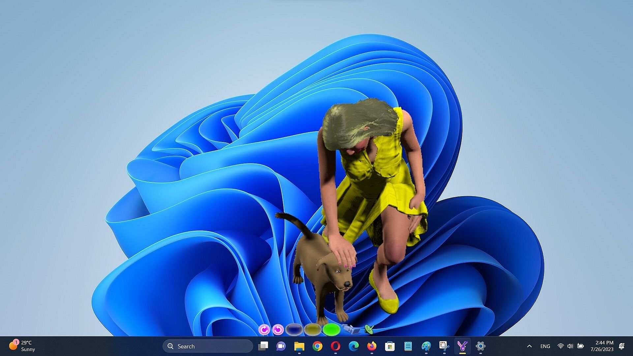Expand the hidden system tray icons
Image resolution: width=633 pixels, height=356 pixels.
point(529,346)
